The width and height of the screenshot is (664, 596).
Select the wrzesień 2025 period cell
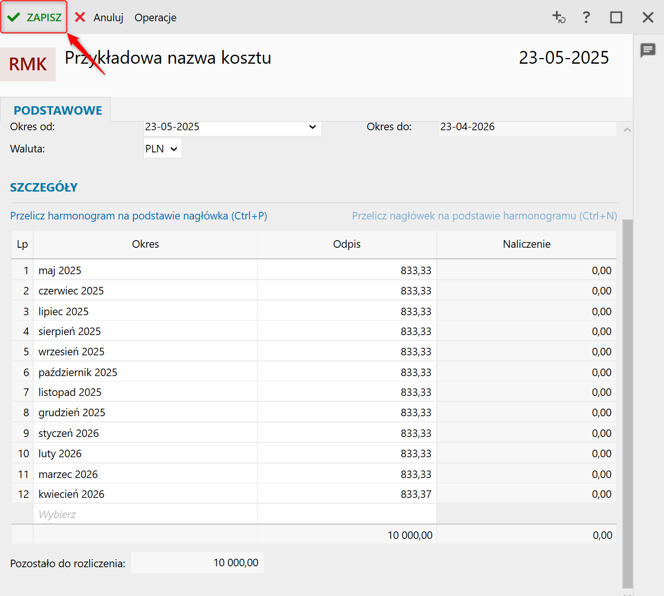[145, 352]
